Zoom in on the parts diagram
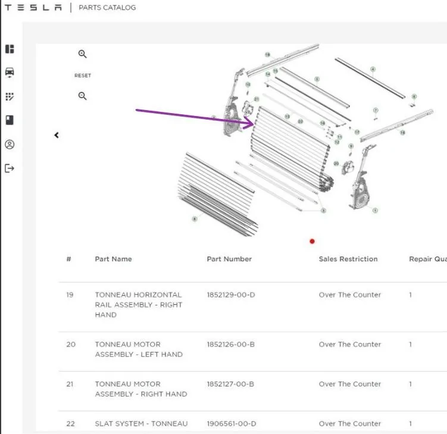 (82, 54)
